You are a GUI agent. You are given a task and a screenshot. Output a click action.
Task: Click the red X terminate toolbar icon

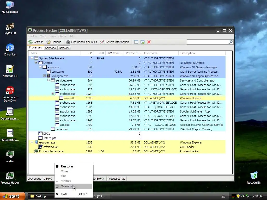[149, 42]
